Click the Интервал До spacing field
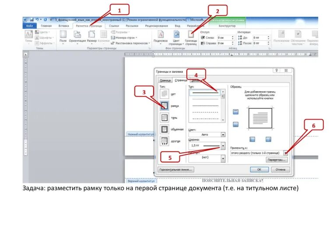This screenshot has width=336, height=237. click(261, 38)
